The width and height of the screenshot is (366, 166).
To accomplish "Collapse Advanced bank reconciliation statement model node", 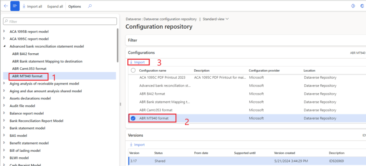I will 5,46.
